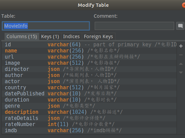Viewport: 185px width, 138px height.
Task: Open the Keys (1) tab
Action: pyautogui.click(x=50, y=36)
